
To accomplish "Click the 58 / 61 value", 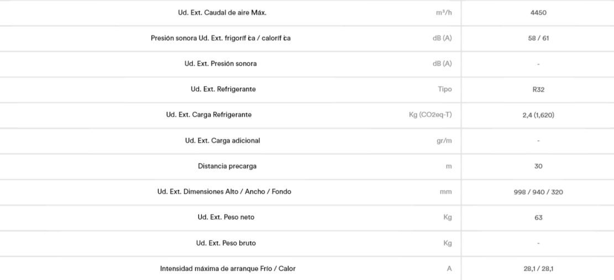I will pyautogui.click(x=538, y=38).
